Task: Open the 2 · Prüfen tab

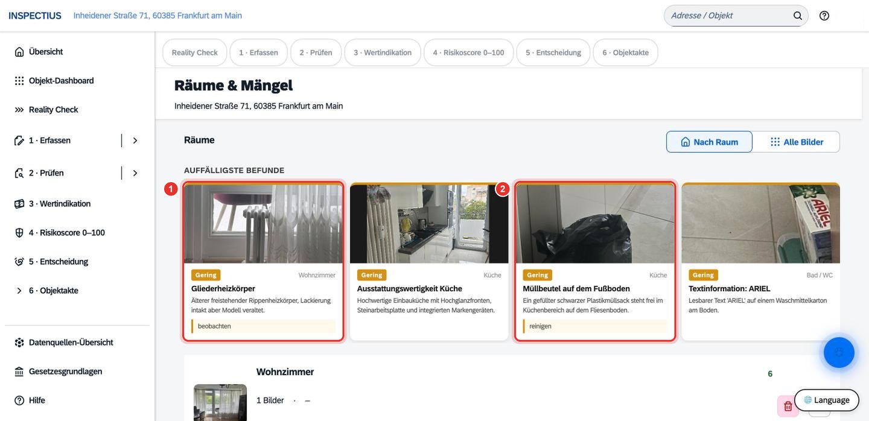Action: (x=316, y=52)
